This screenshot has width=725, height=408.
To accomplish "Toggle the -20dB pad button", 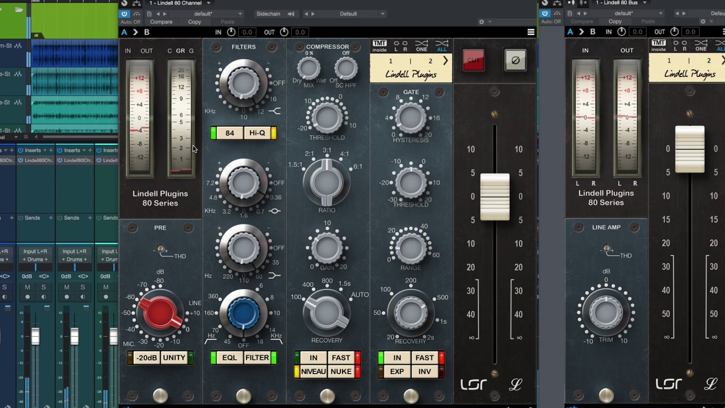I will (x=146, y=358).
